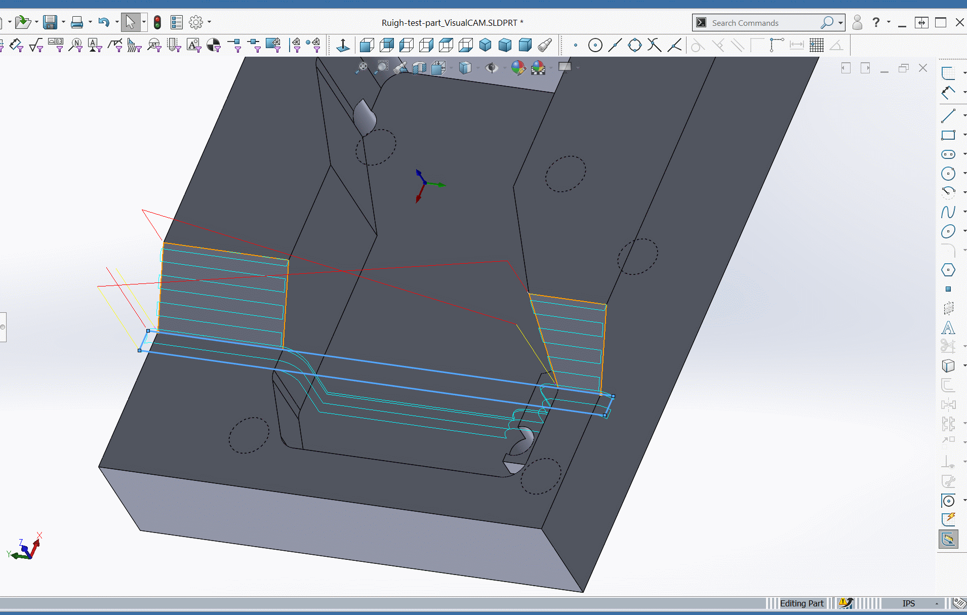
Task: Expand the Options gear dropdown arrow
Action: pos(209,22)
